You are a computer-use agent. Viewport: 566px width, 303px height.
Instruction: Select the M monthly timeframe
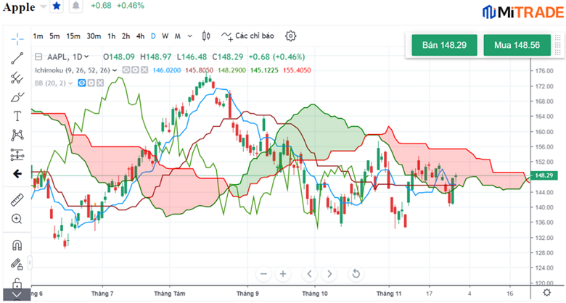click(178, 36)
